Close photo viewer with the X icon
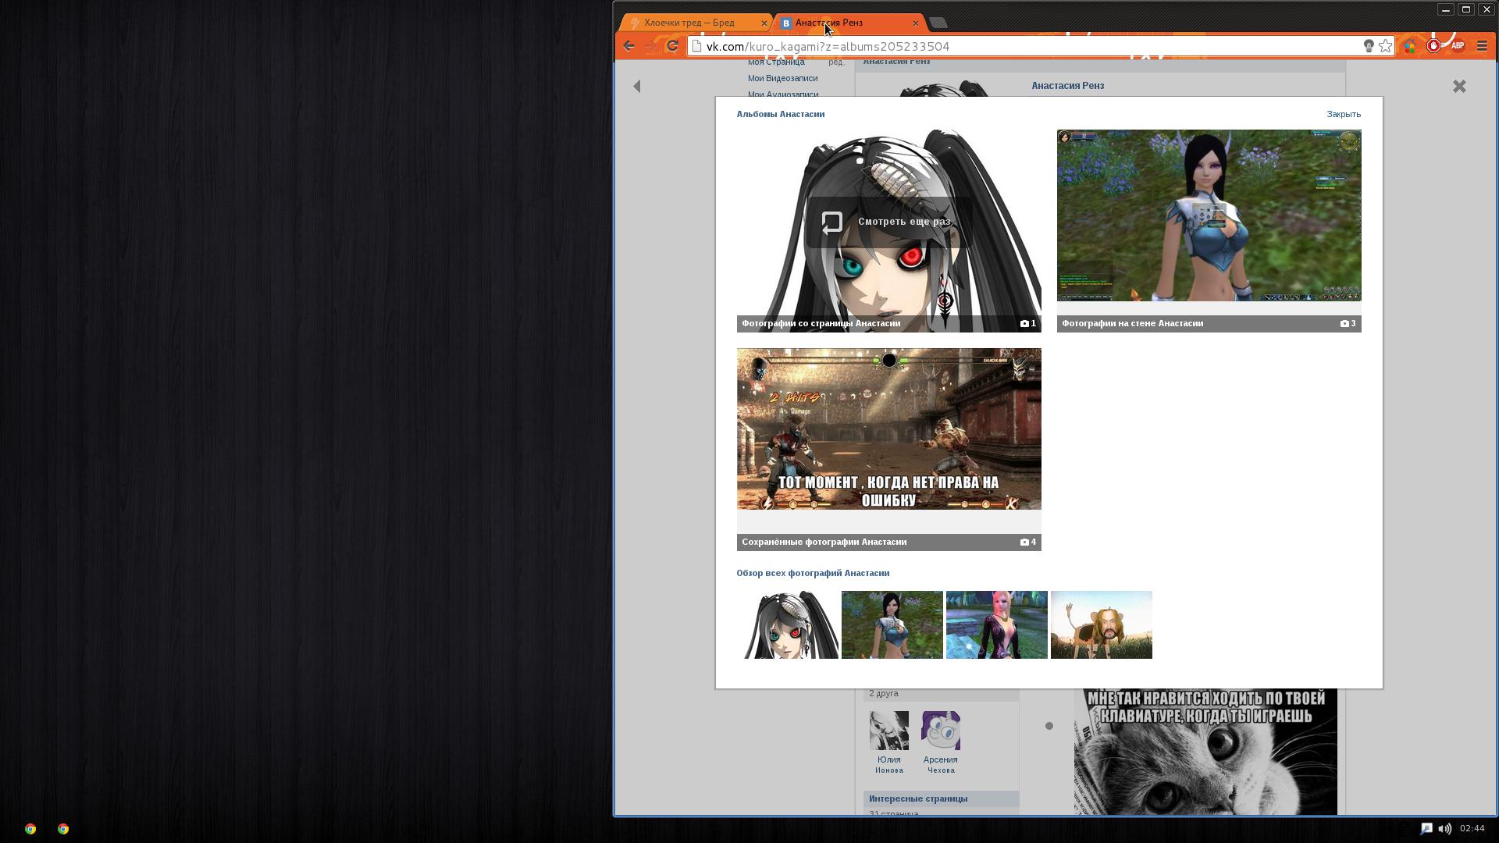 tap(1459, 87)
